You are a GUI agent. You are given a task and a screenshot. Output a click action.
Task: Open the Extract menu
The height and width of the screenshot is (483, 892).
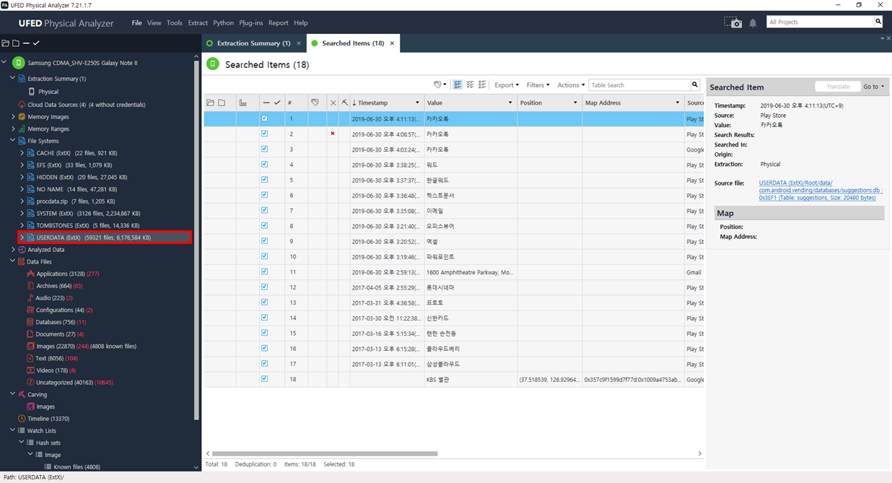point(198,22)
